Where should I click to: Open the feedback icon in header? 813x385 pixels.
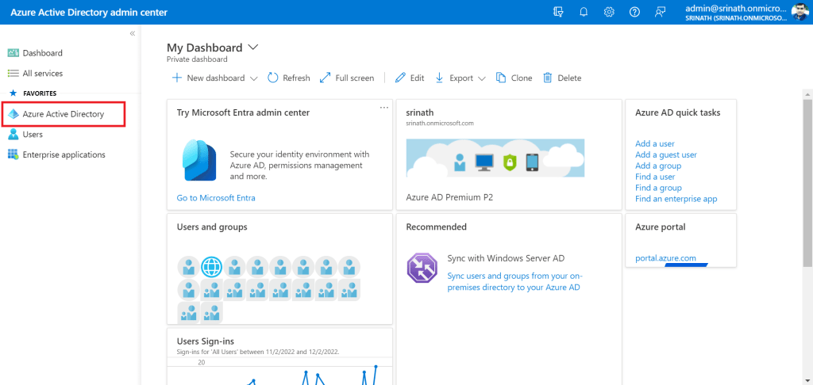point(660,12)
